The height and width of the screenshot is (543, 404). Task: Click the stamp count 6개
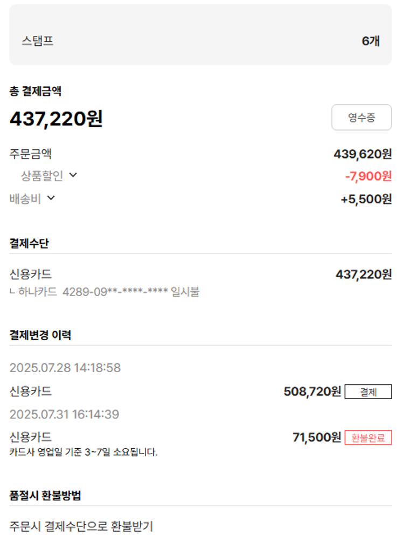click(x=371, y=41)
